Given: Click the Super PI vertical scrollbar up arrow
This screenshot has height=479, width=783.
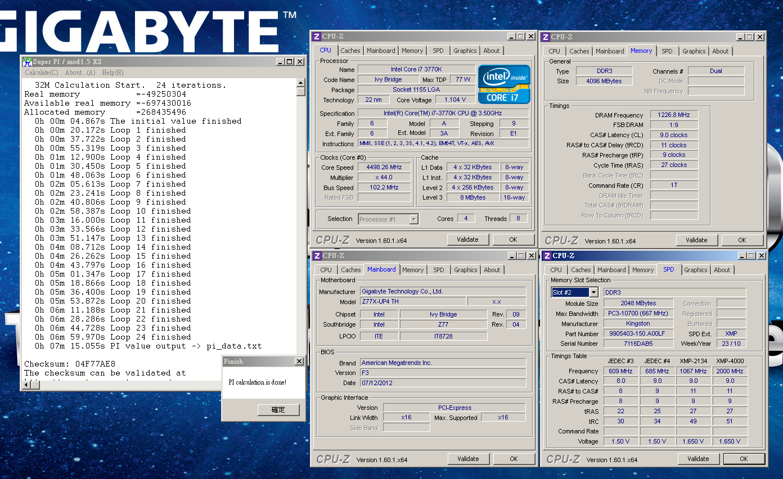Looking at the screenshot, I should tap(301, 83).
